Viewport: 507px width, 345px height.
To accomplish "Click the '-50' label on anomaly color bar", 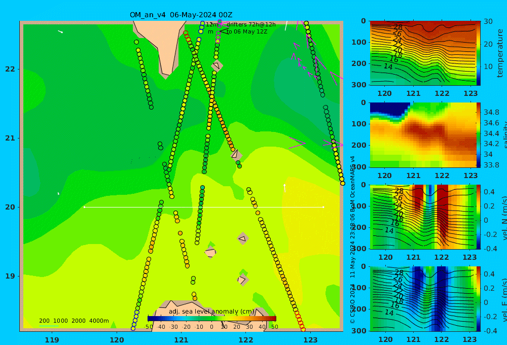I will [149, 327].
